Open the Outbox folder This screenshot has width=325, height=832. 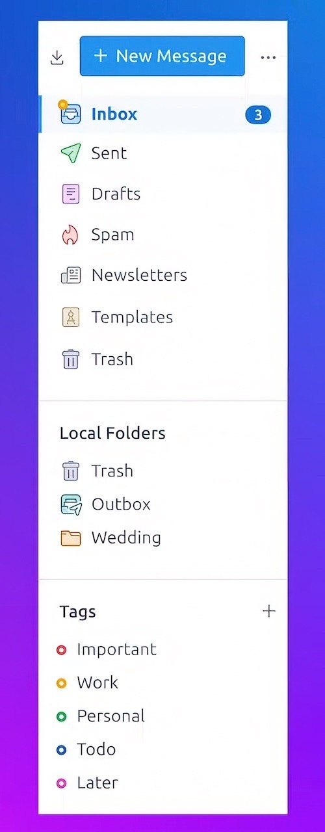click(162, 504)
